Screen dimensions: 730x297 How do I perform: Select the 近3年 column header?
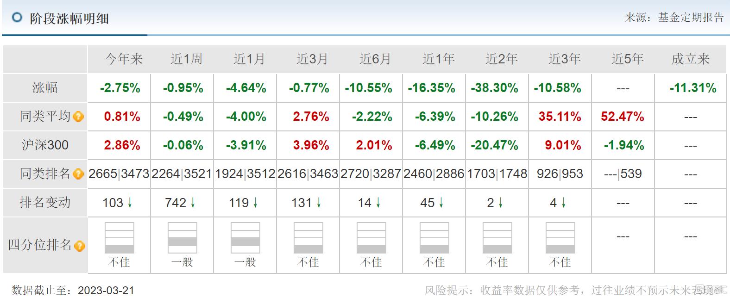(564, 59)
